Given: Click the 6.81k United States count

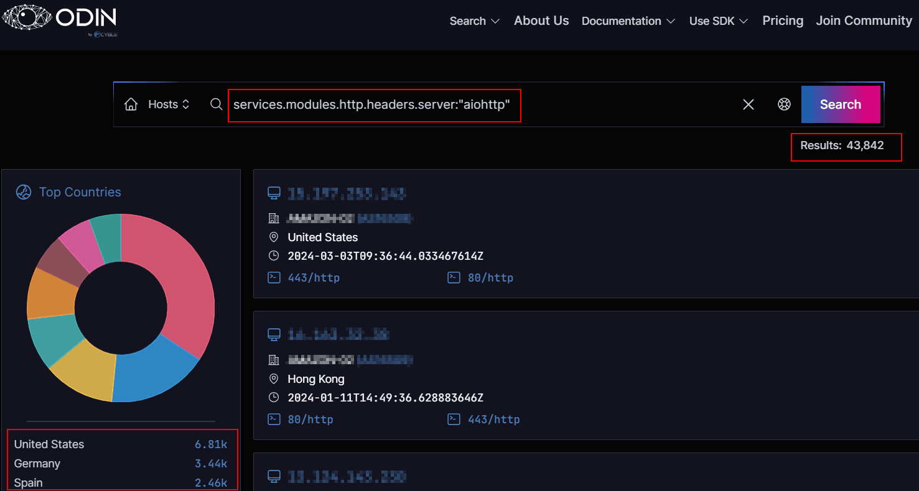Looking at the screenshot, I should (211, 444).
